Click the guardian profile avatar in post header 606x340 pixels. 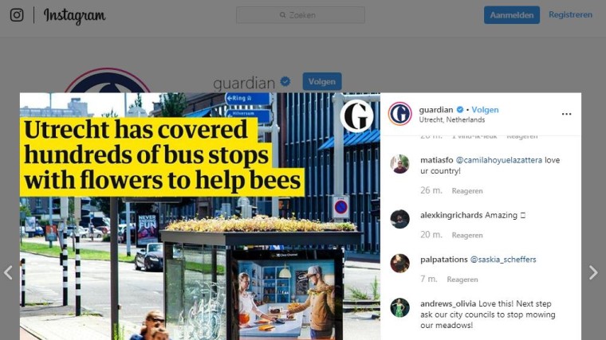[x=400, y=114]
